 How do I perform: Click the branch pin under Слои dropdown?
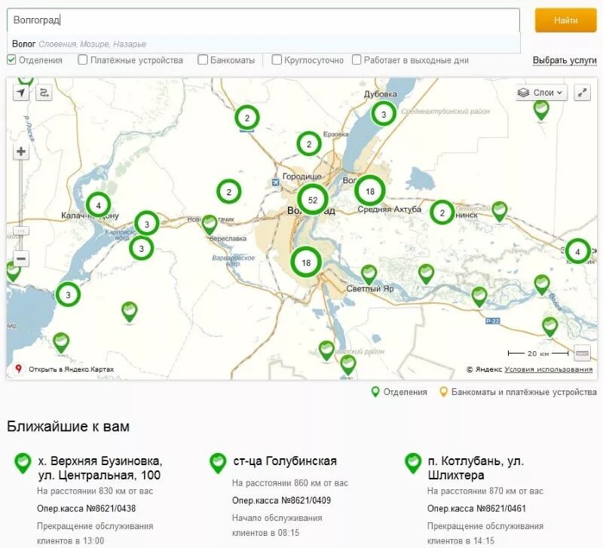pyautogui.click(x=541, y=110)
